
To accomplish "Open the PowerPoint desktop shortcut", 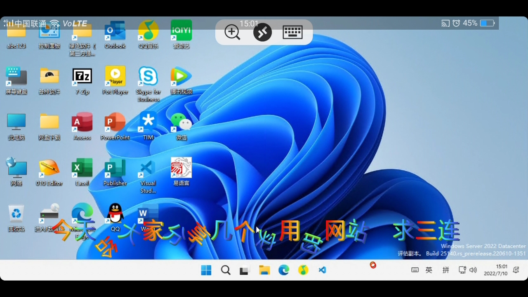I will coord(115,126).
